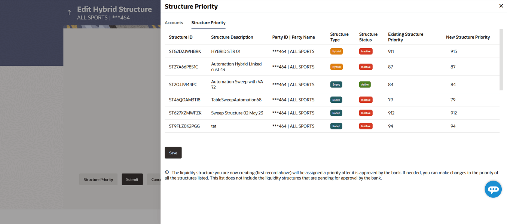Click the info icon beside liquidity note
This screenshot has width=507, height=224.
(167, 172)
